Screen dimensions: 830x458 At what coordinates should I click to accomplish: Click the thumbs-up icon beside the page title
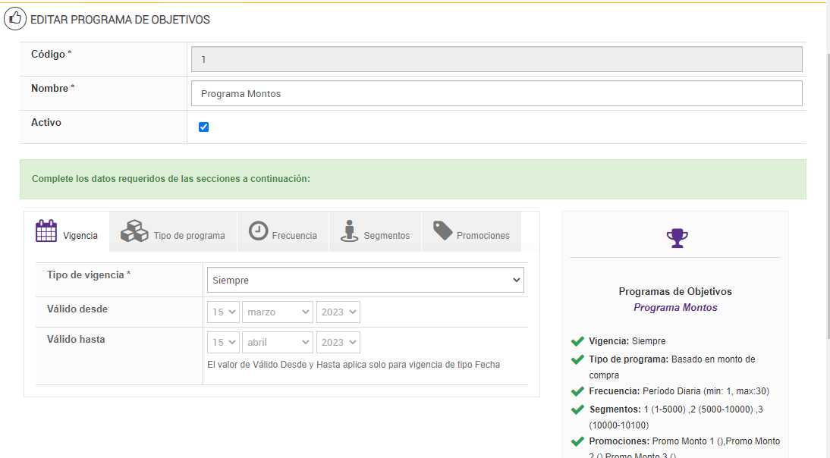pos(15,19)
